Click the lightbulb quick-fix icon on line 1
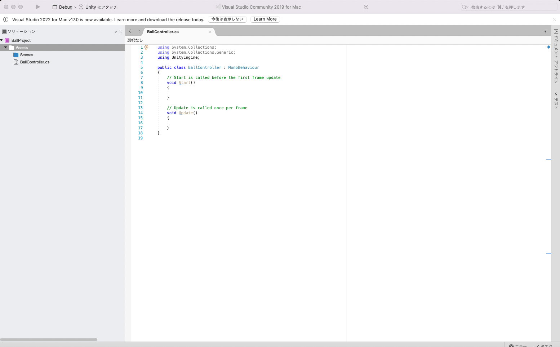The image size is (560, 347). coord(146,48)
